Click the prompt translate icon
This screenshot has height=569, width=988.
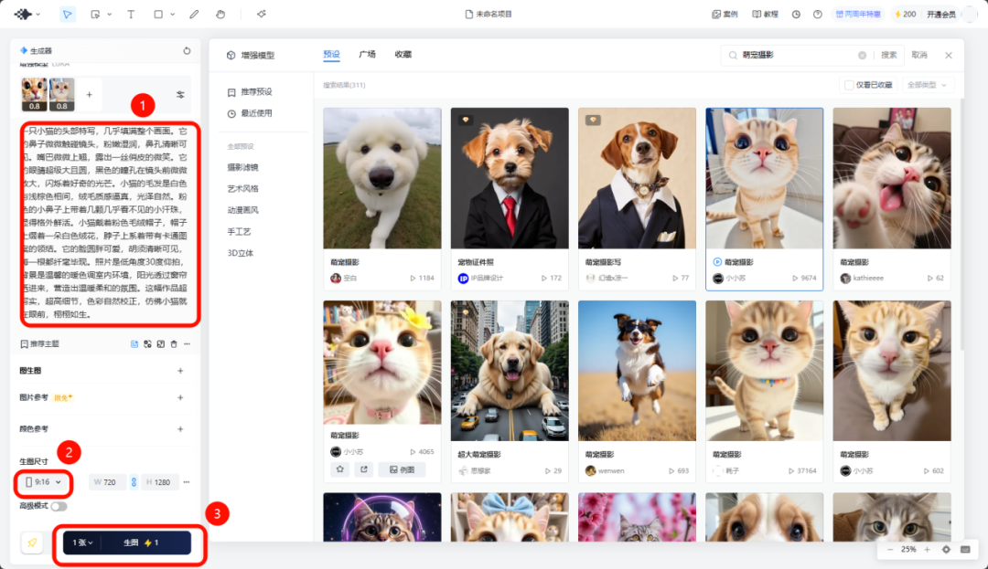[147, 344]
